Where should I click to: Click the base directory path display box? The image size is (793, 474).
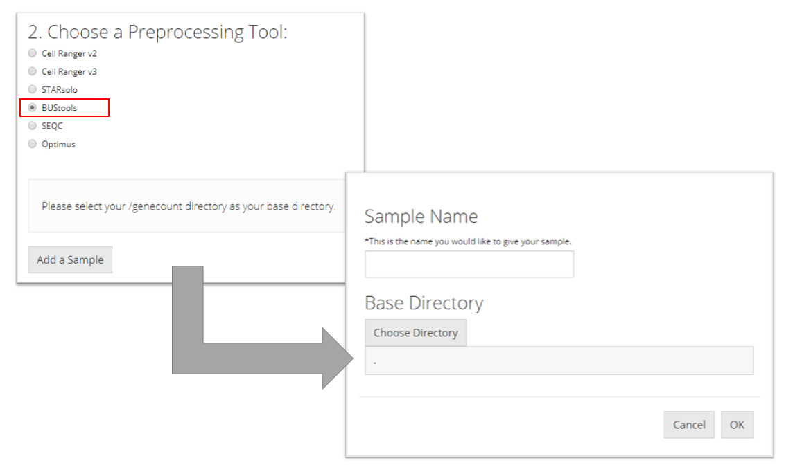pos(559,361)
